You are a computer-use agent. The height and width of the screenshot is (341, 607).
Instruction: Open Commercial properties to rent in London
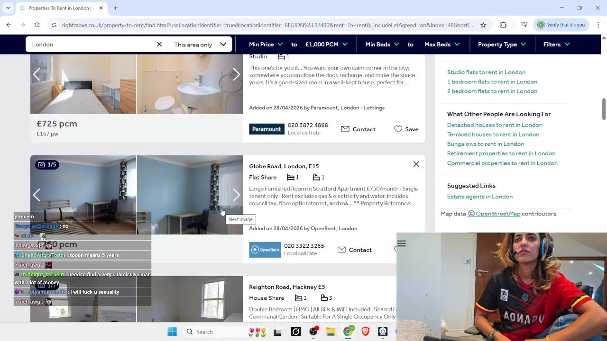[502, 163]
